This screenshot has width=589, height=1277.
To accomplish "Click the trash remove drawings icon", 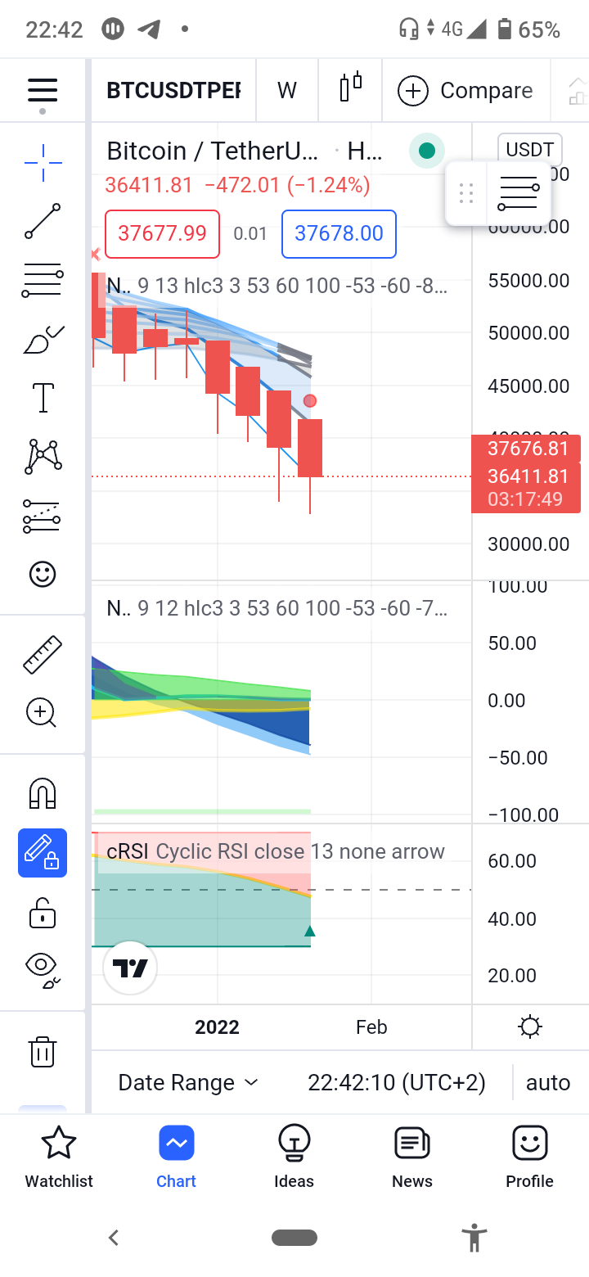I will pos(43,1051).
